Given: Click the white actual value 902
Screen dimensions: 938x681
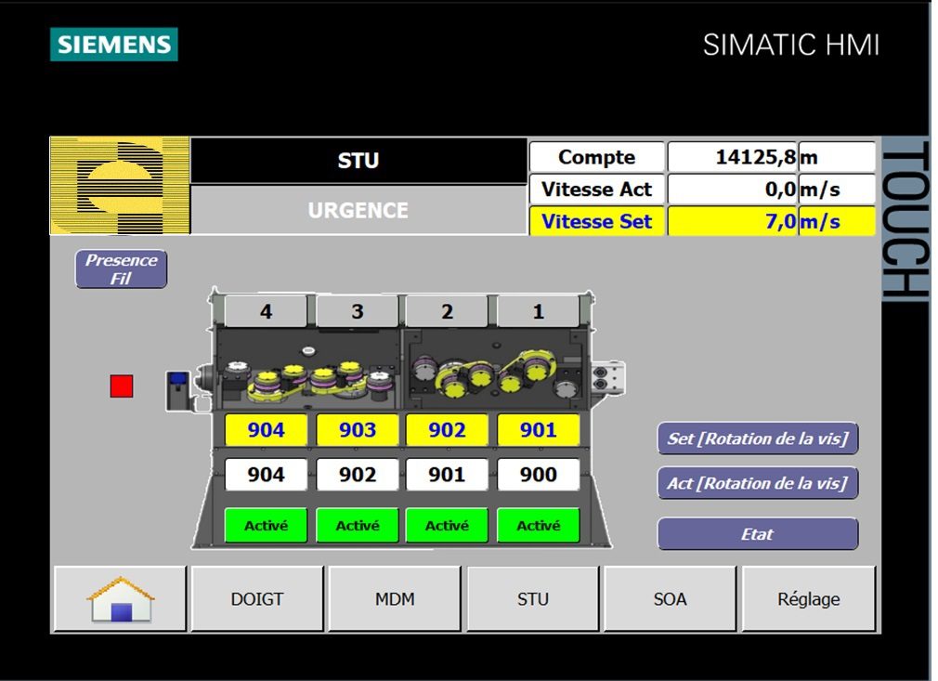Looking at the screenshot, I should (358, 475).
